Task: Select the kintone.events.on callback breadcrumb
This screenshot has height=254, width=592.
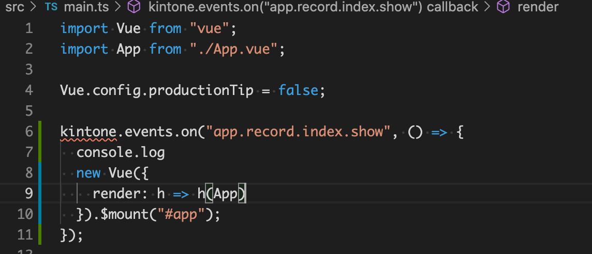Action: [x=314, y=6]
